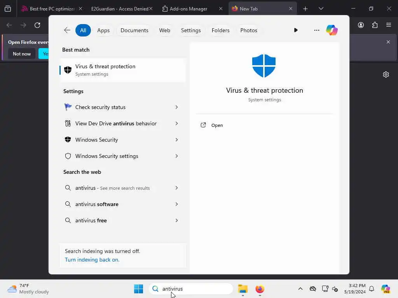Click Windows Security settings result text
The width and height of the screenshot is (398, 298).
(x=106, y=156)
